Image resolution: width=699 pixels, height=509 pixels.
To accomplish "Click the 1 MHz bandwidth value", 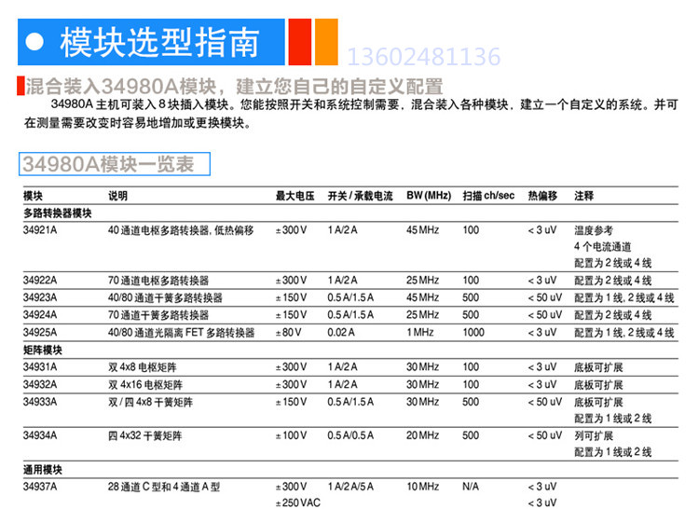I will click(x=420, y=332).
